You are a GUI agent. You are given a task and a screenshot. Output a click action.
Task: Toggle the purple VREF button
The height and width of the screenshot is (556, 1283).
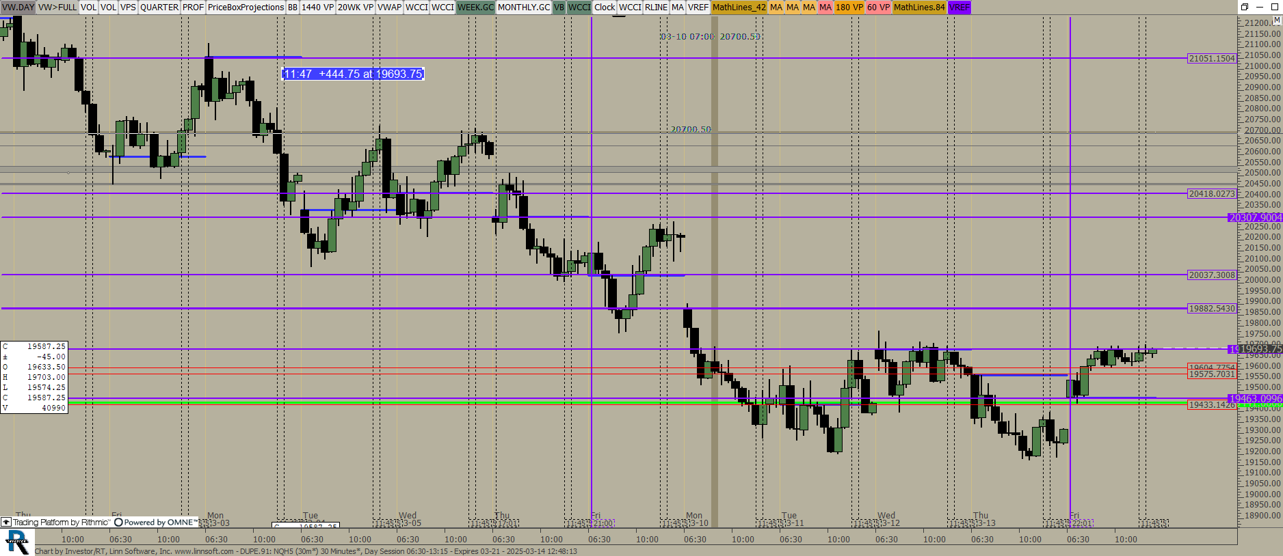[x=959, y=8]
